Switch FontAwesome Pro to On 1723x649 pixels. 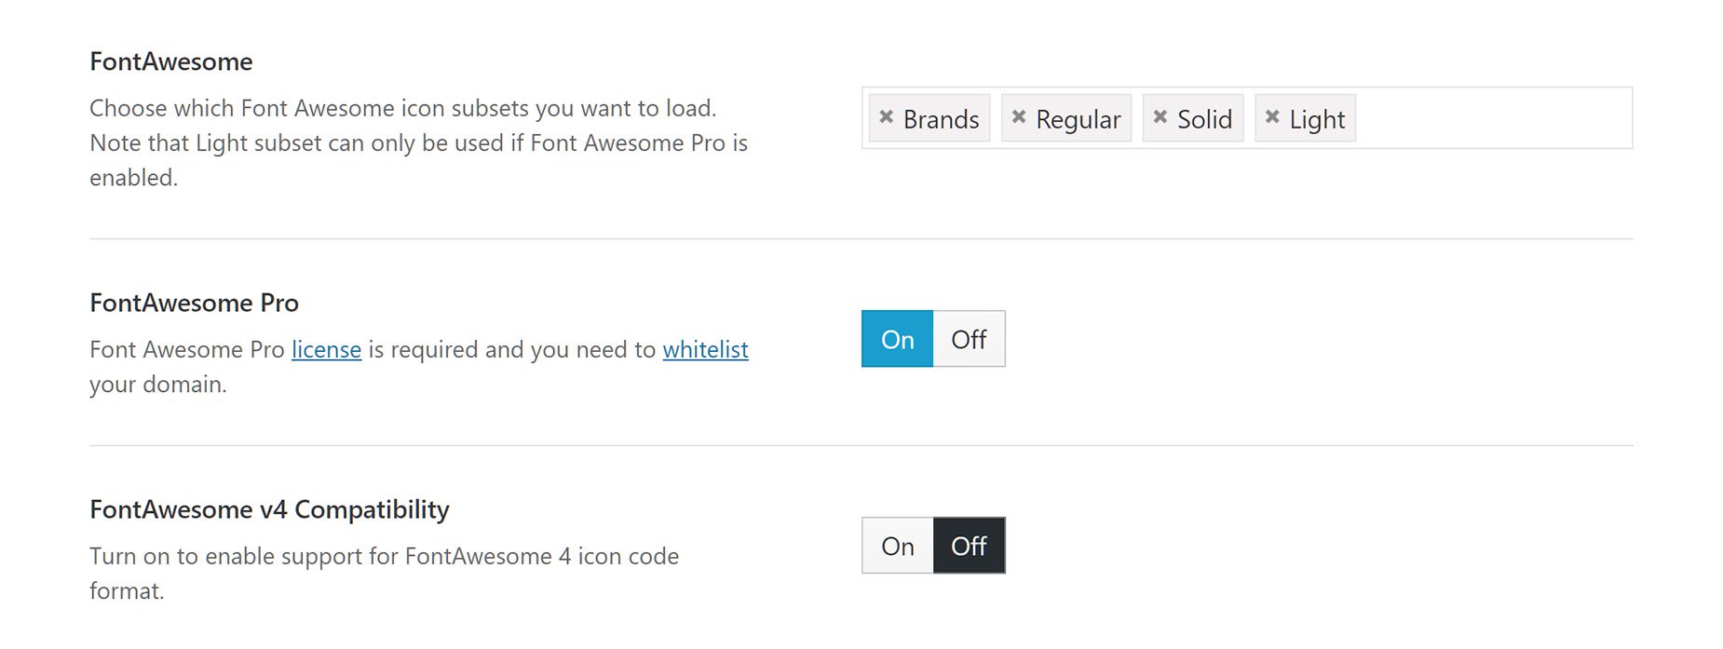pyautogui.click(x=897, y=339)
